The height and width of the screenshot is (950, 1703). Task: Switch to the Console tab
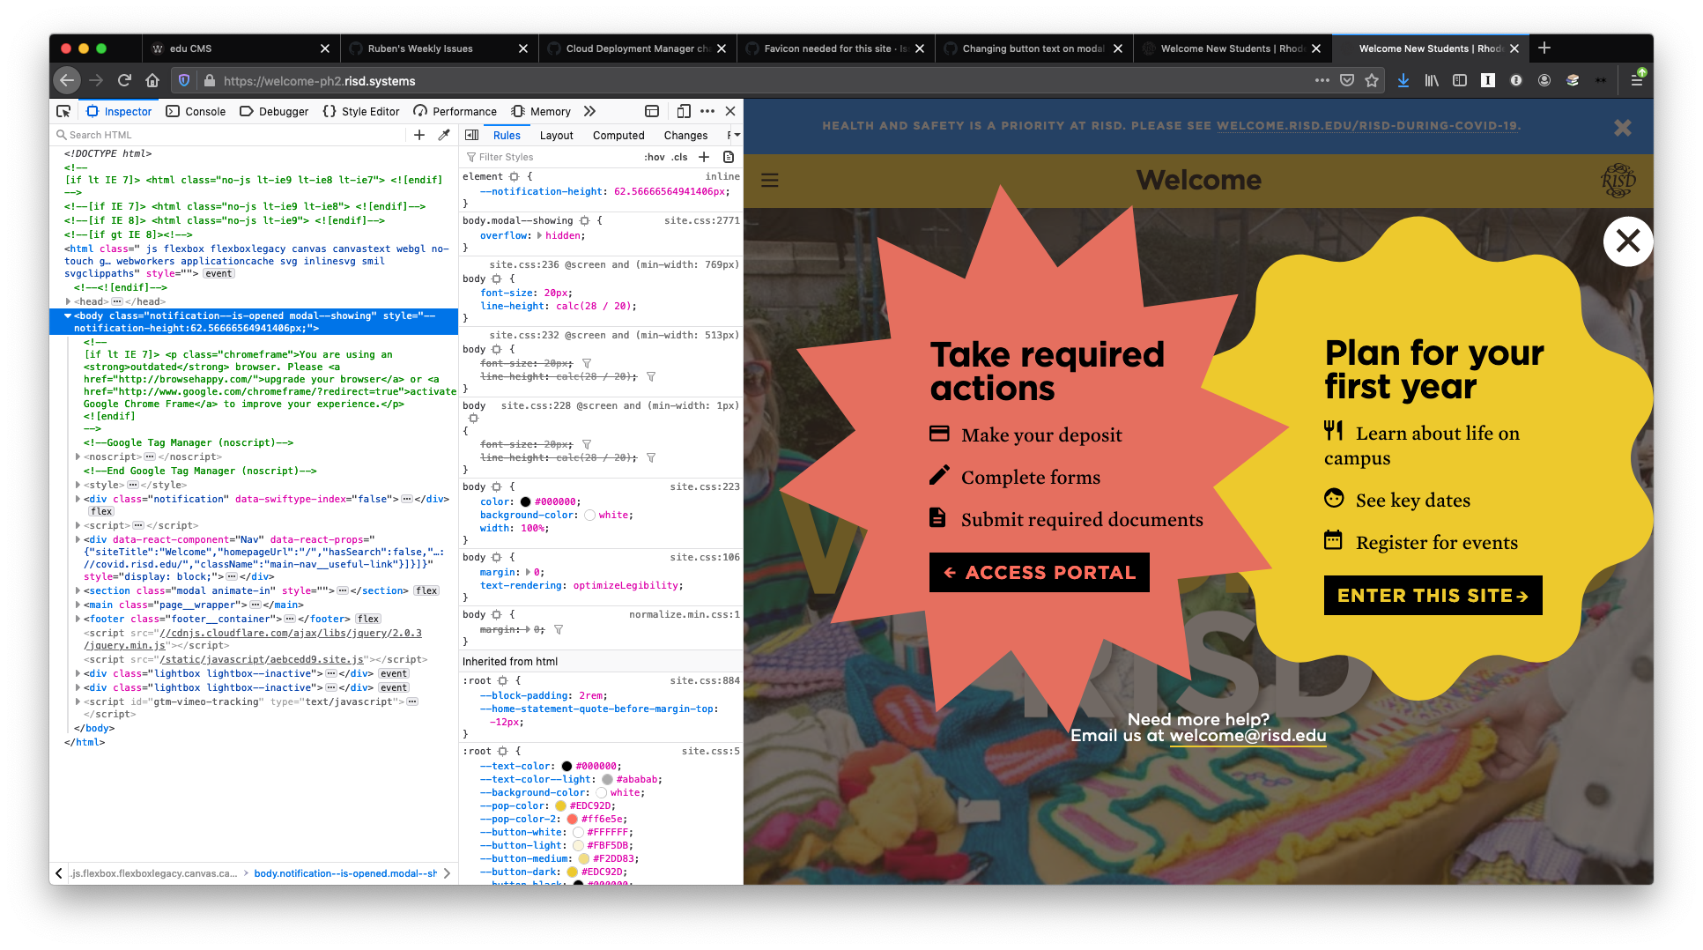pyautogui.click(x=204, y=111)
